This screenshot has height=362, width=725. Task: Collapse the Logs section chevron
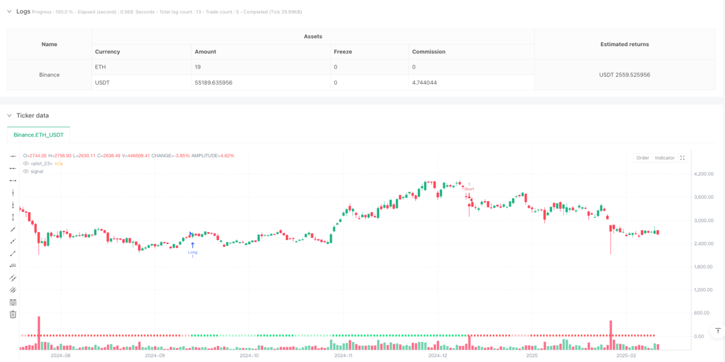pyautogui.click(x=9, y=11)
